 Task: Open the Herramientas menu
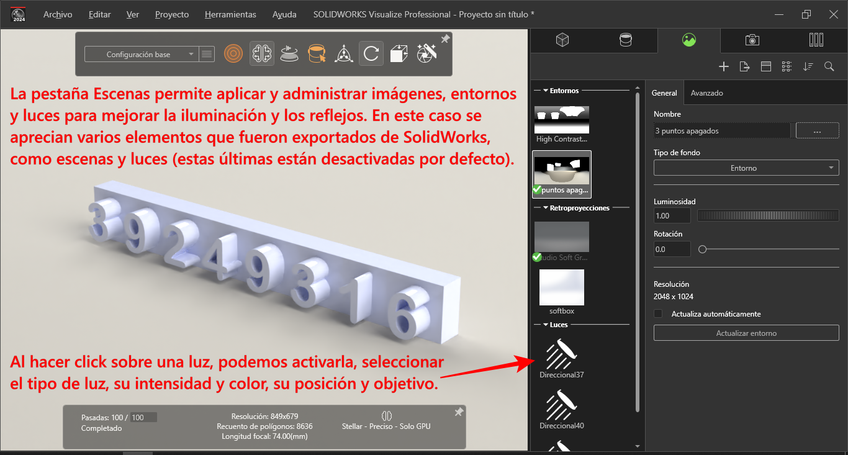[x=230, y=14]
